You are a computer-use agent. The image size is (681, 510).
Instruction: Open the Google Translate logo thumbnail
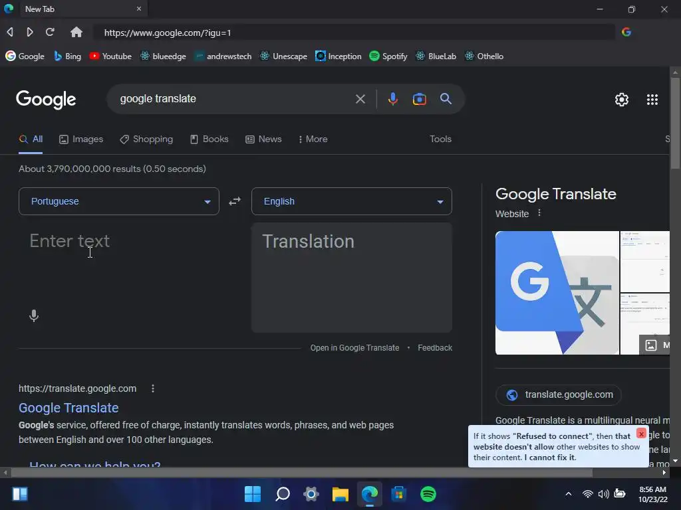click(557, 293)
